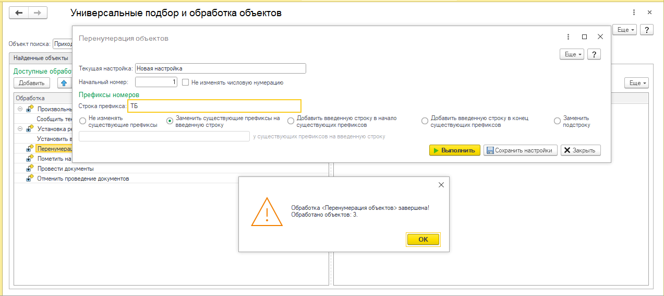Choose Добавить введенную строку в конец option
Image resolution: width=664 pixels, height=296 pixels.
(425, 121)
